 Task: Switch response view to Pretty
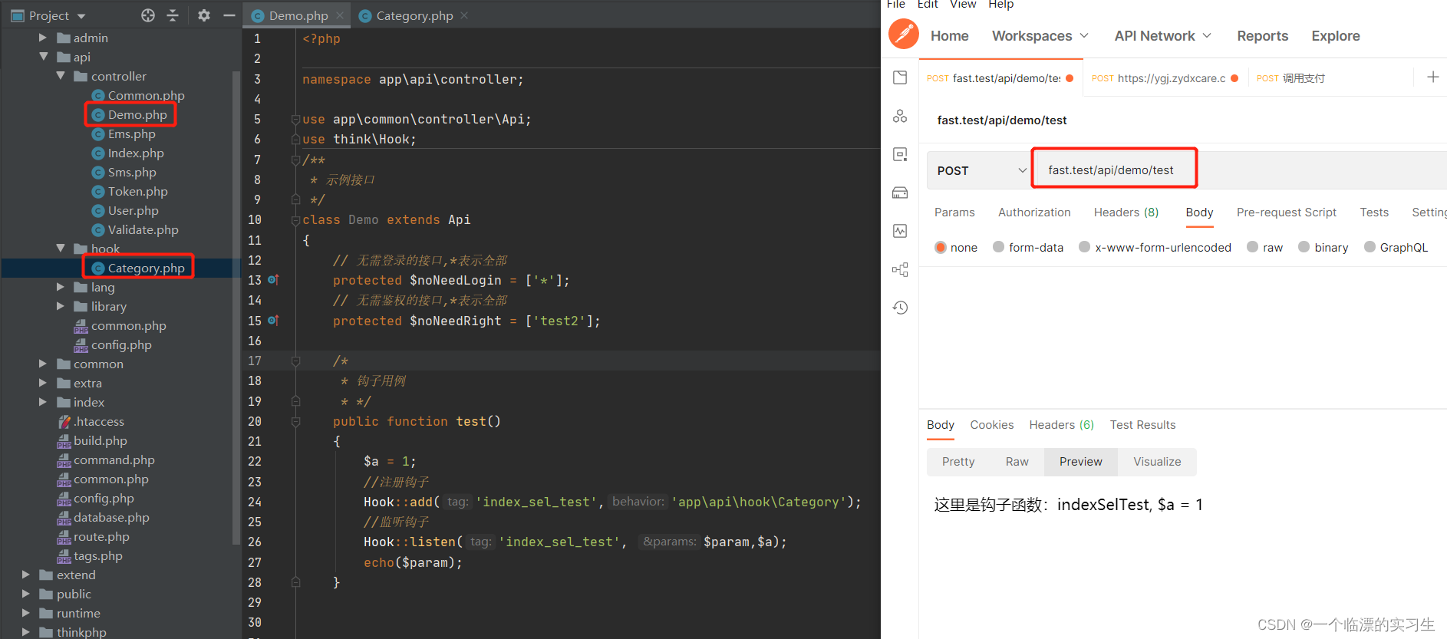click(x=958, y=462)
